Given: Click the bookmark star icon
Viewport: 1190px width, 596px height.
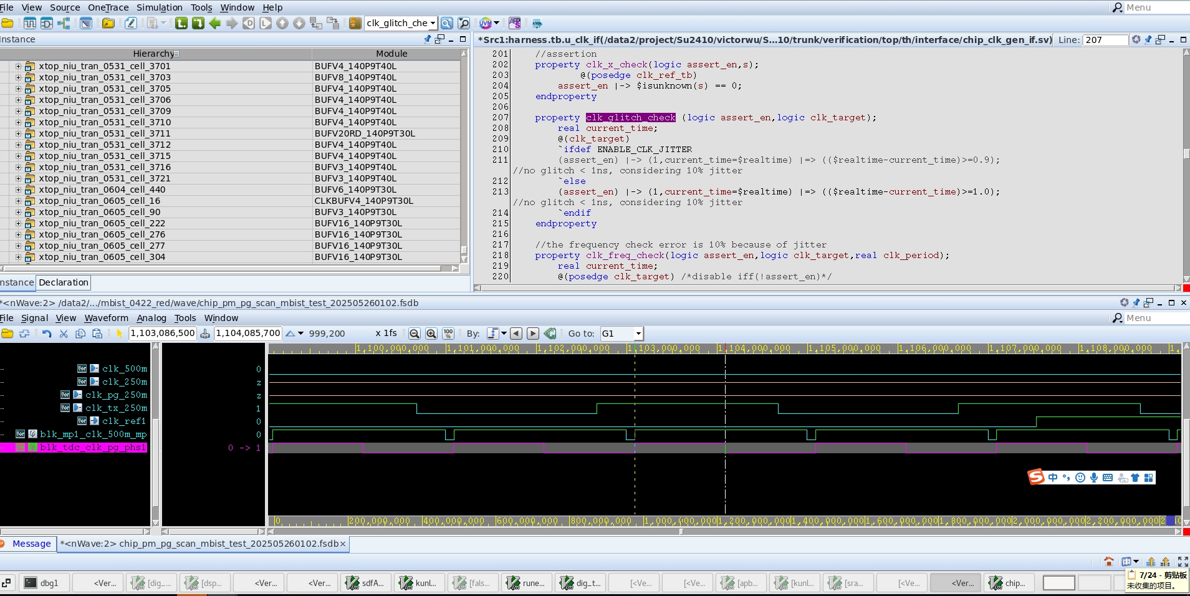Looking at the screenshot, I should (355, 23).
